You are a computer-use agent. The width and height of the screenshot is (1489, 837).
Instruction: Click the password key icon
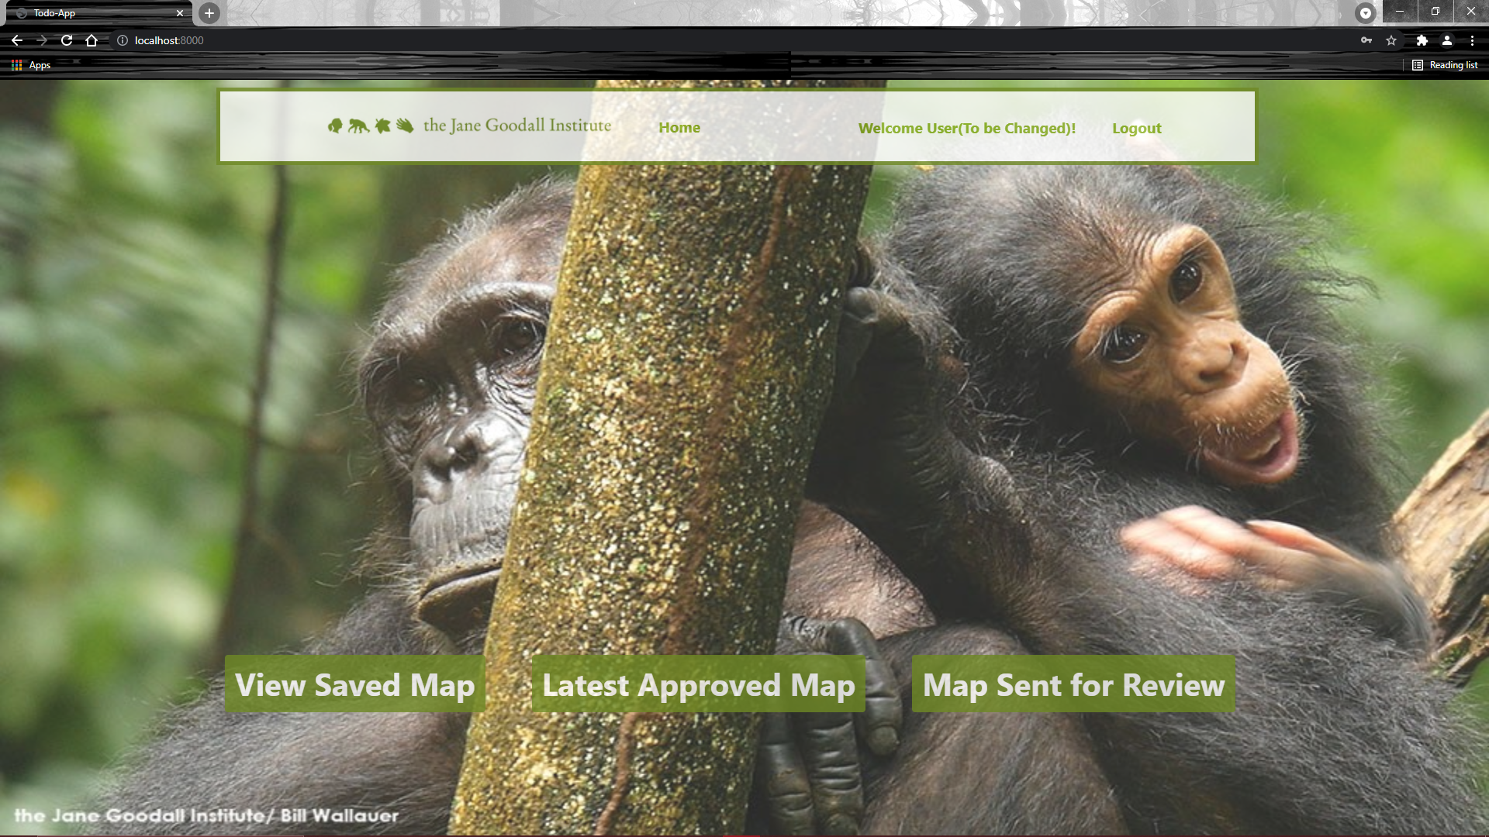pyautogui.click(x=1366, y=40)
